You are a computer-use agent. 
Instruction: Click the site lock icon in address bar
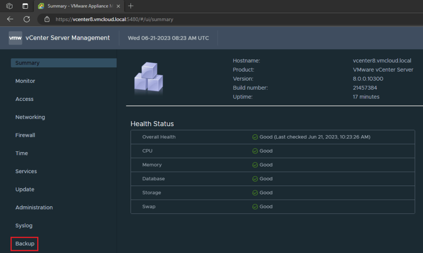47,19
